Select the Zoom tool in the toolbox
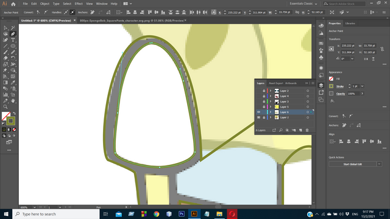The height and width of the screenshot is (219, 390). [x=5, y=107]
